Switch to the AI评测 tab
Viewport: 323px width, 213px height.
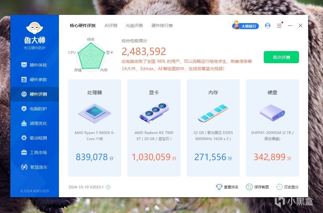[x=111, y=26]
